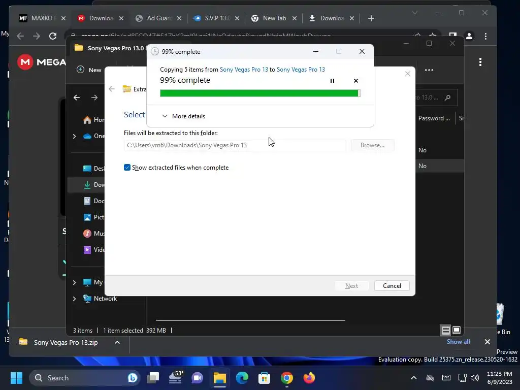This screenshot has height=390, width=520.
Task: Expand More details in copy dialog
Action: coord(183,116)
